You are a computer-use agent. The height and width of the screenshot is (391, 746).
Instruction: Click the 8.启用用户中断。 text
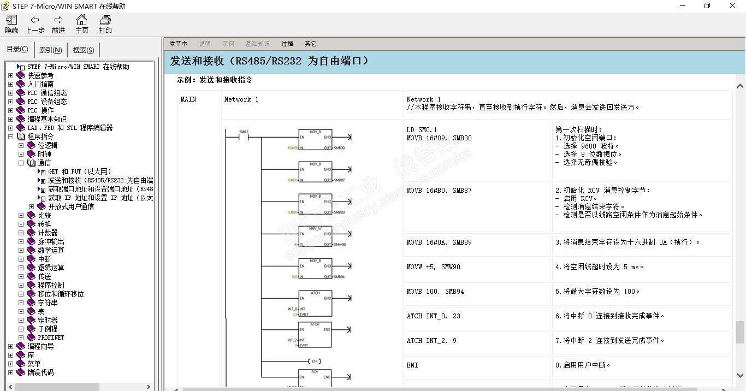coord(583,365)
